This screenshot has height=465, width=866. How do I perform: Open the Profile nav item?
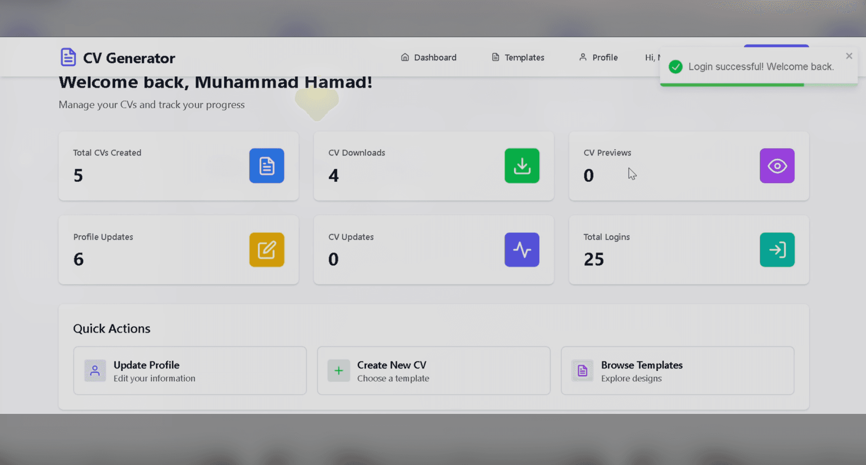(x=598, y=57)
